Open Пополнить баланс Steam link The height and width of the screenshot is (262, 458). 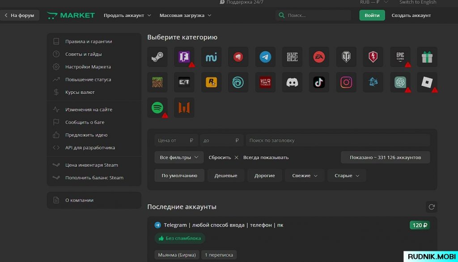pyautogui.click(x=94, y=177)
